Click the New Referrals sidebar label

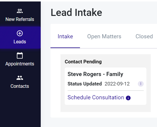click(20, 19)
